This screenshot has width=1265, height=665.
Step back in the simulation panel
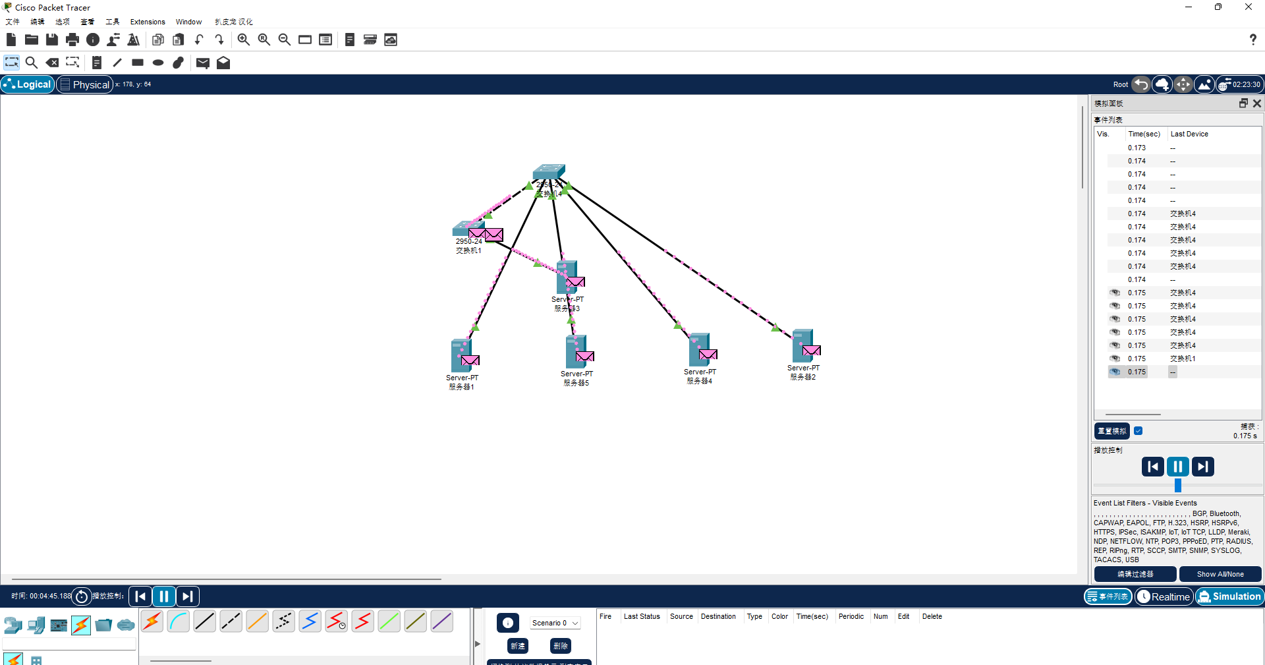click(1153, 467)
